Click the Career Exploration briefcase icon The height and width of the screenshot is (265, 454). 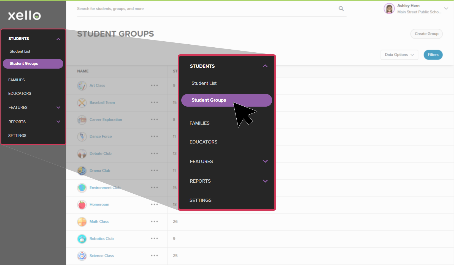[x=82, y=120]
